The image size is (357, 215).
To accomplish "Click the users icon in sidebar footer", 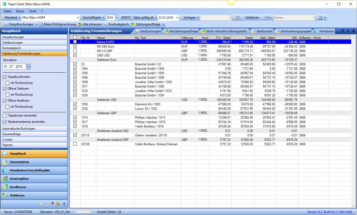I will click(58, 204).
